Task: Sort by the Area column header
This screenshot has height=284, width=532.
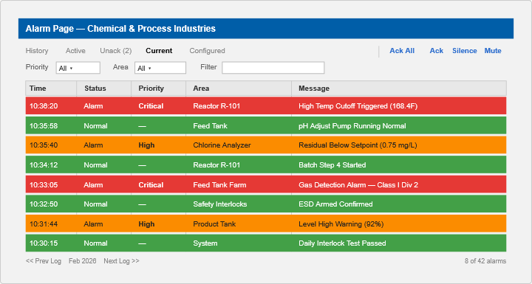Action: [x=239, y=88]
